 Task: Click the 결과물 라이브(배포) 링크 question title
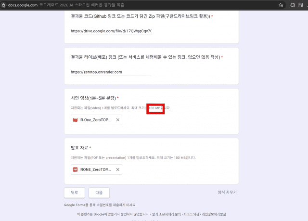(x=145, y=57)
